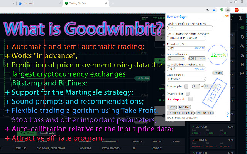Toggle the Bot stopped checkbox
The height and width of the screenshot is (154, 247).
[190, 99]
